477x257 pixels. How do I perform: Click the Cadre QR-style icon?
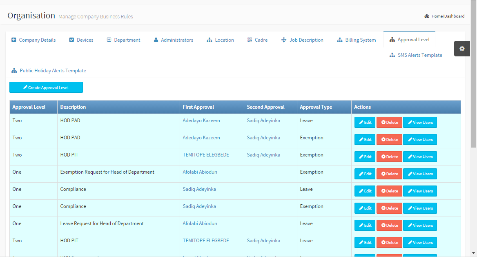click(250, 40)
